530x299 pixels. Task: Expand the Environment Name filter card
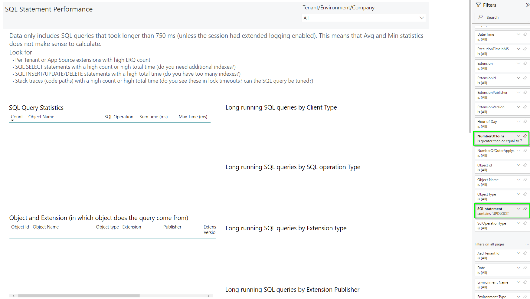click(x=518, y=282)
